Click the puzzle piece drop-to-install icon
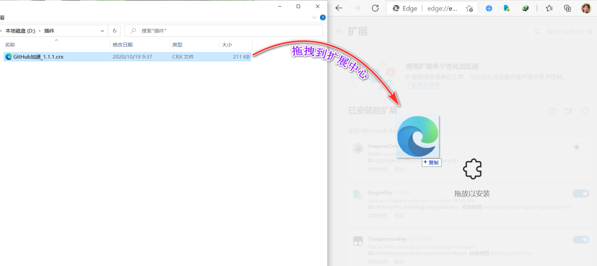Screen dimensions: 597x266 472,168
